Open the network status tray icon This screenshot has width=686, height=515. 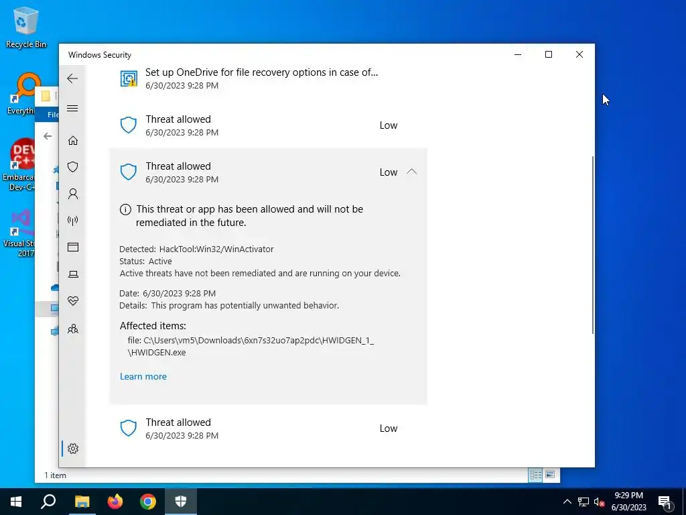584,502
